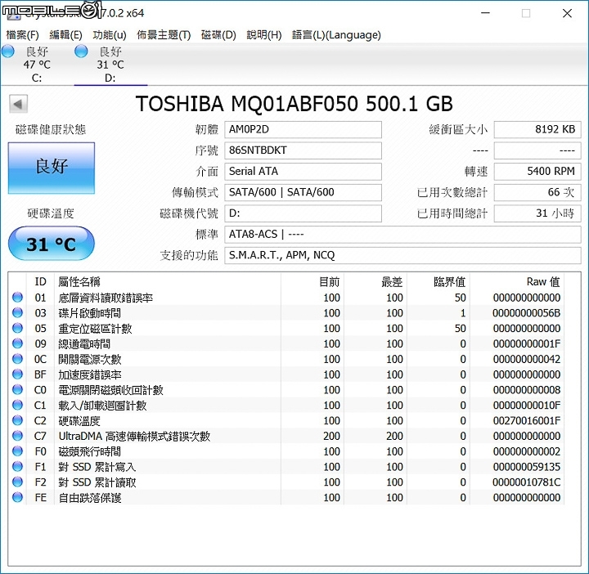Select the UltraDMA 高速傳輸模式錯誤次數 row name
589x574 pixels.
pyautogui.click(x=134, y=437)
